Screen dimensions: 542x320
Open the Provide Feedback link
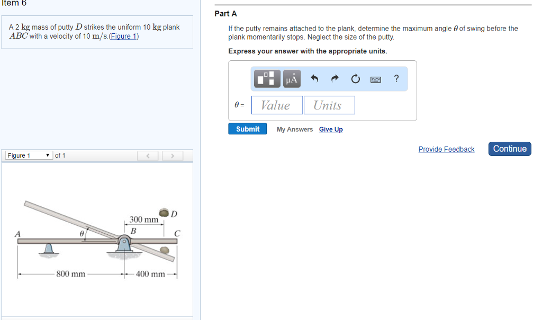[x=446, y=149]
